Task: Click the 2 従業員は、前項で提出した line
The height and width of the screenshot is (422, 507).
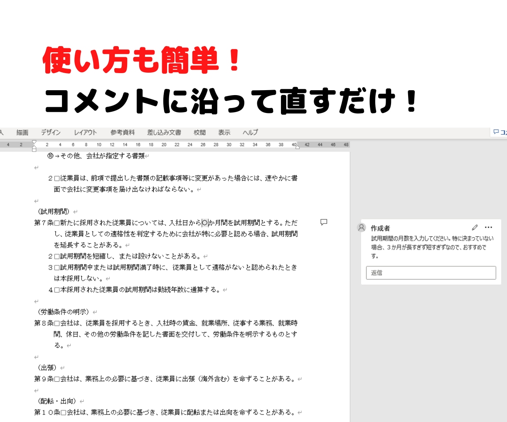Action: (x=172, y=178)
